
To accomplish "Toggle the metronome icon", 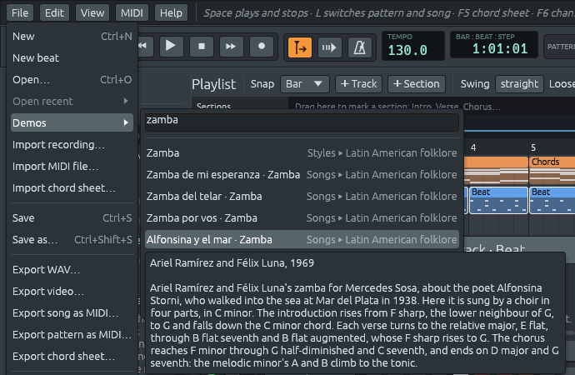I will pyautogui.click(x=360, y=47).
